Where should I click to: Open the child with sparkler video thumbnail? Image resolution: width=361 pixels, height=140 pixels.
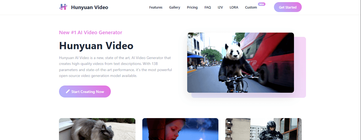180,129
